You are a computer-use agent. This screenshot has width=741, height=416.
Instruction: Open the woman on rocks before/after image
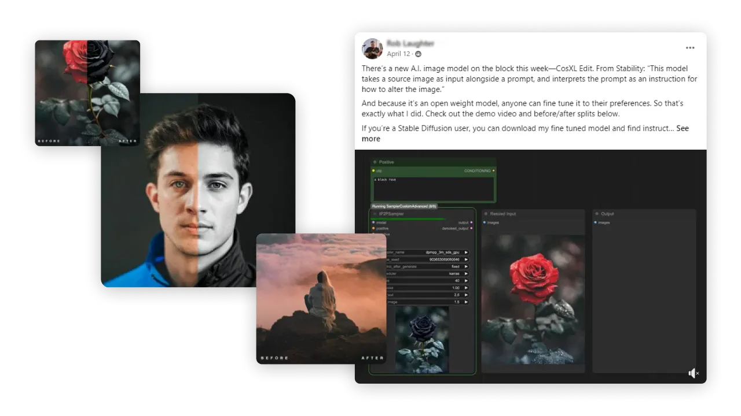(x=321, y=299)
